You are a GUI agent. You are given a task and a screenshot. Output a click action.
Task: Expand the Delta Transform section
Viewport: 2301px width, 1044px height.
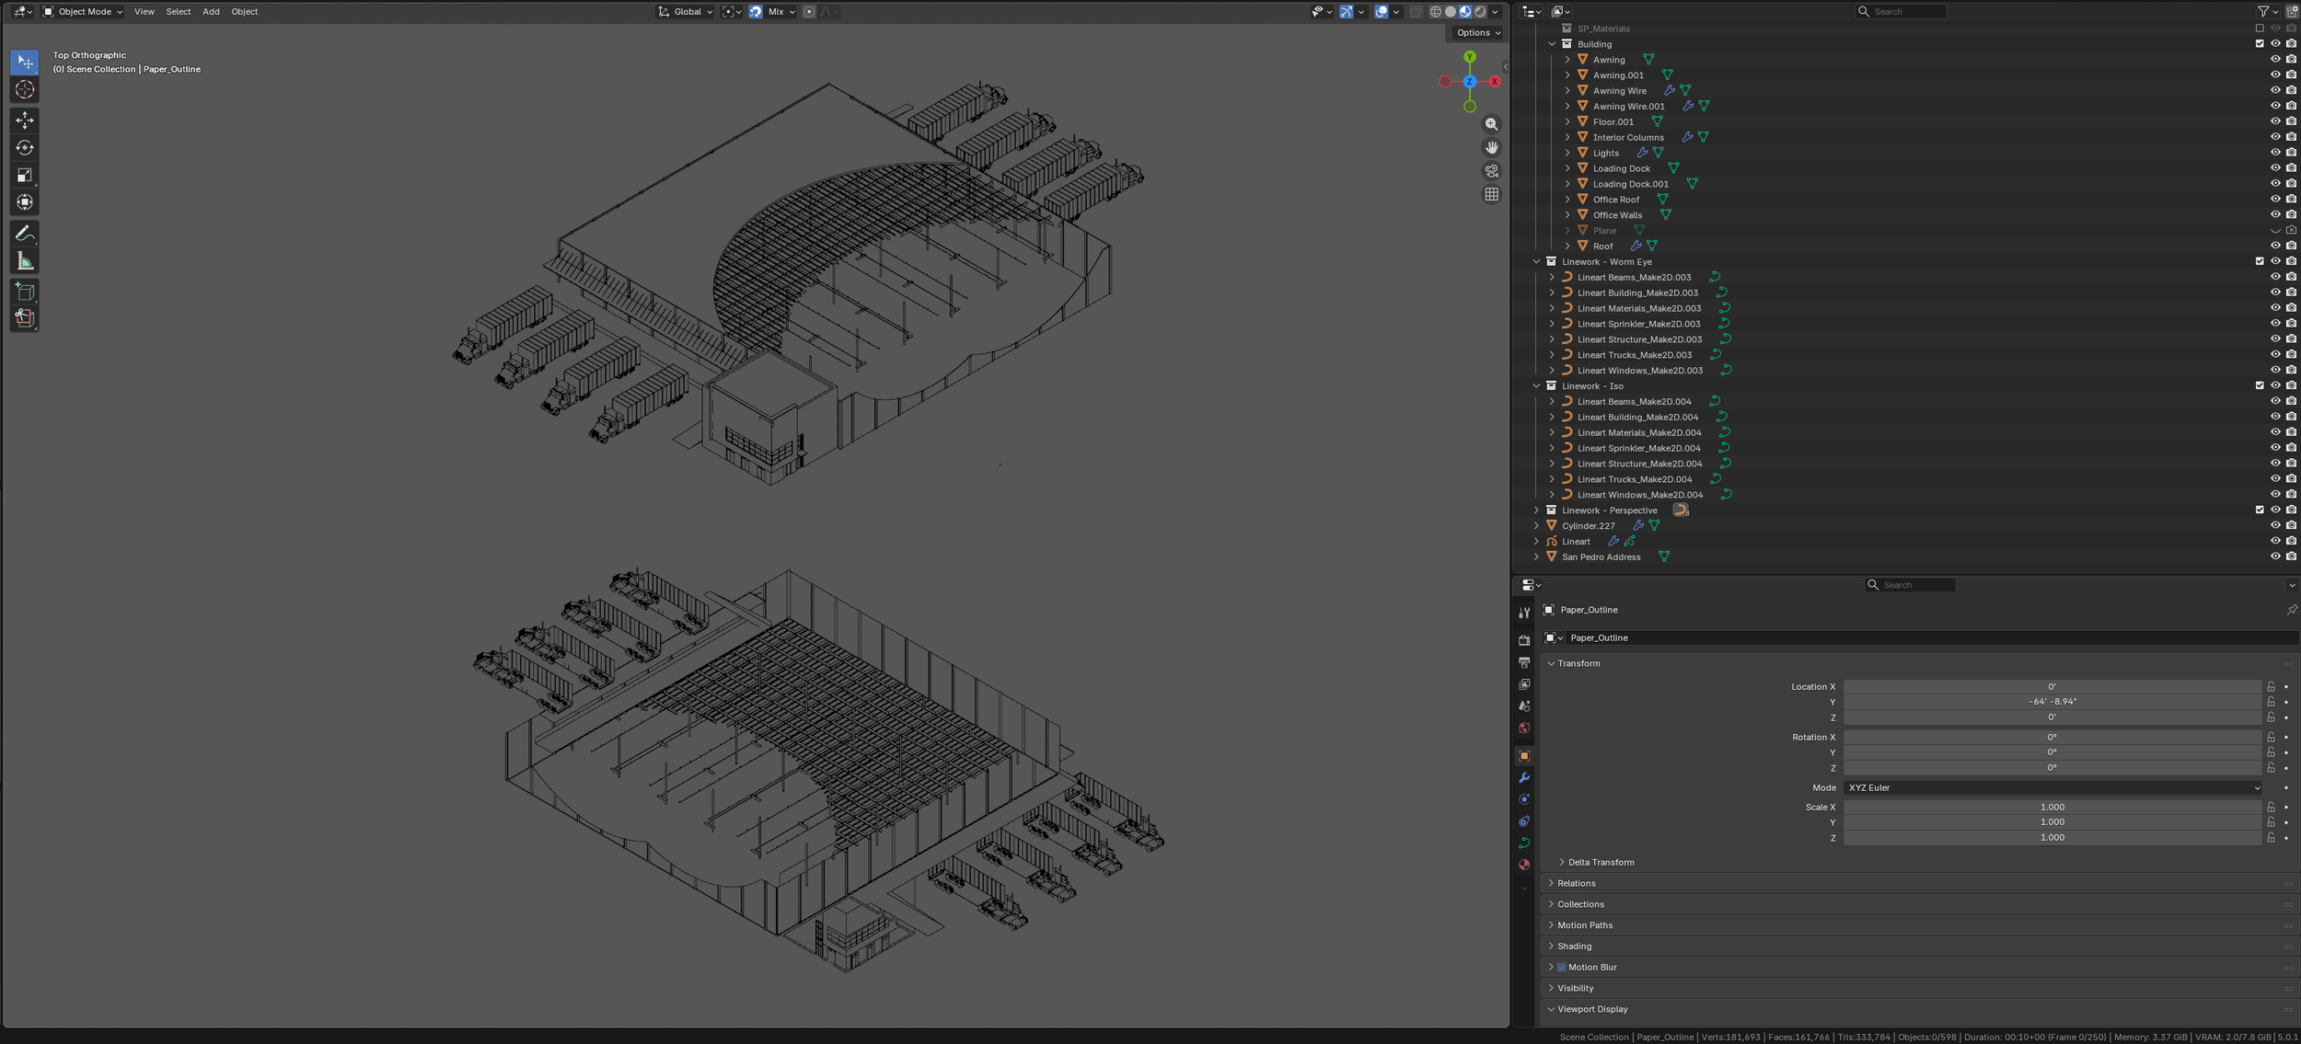1598,862
